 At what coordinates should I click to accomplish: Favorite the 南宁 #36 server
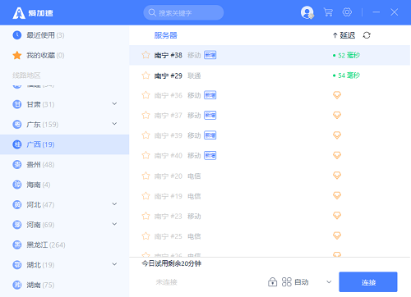click(145, 95)
